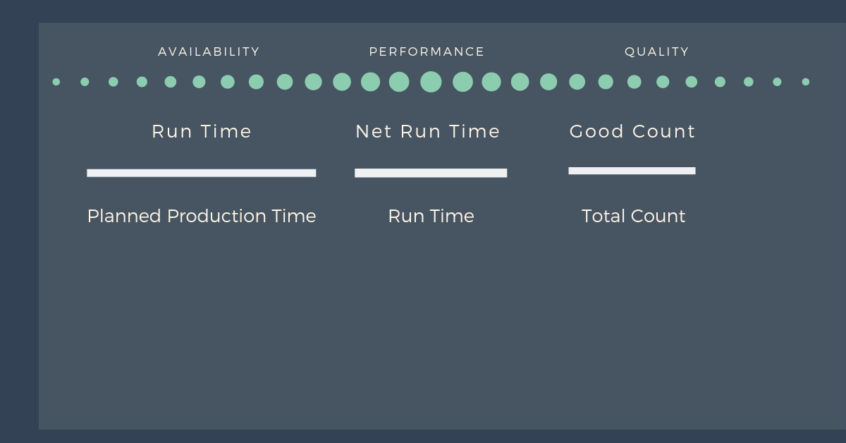
Task: Click Run Time label below Net Run Time
Action: pyautogui.click(x=431, y=216)
